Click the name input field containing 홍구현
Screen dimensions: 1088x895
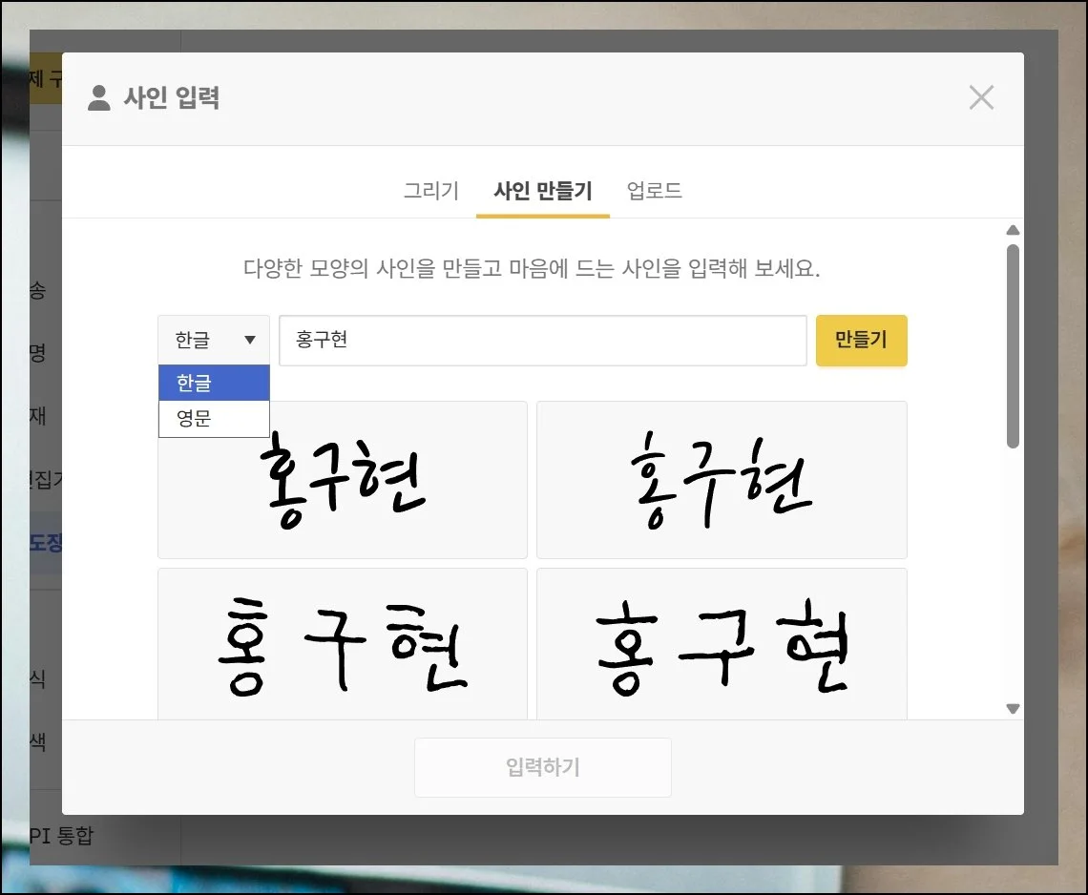[542, 341]
